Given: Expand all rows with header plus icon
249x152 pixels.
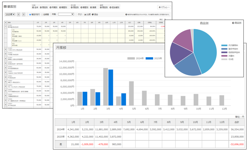Looking at the screenshot, I should click(6, 22).
